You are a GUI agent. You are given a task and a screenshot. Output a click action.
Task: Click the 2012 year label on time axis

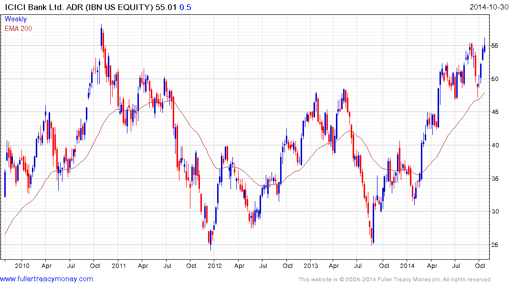coord(215,266)
